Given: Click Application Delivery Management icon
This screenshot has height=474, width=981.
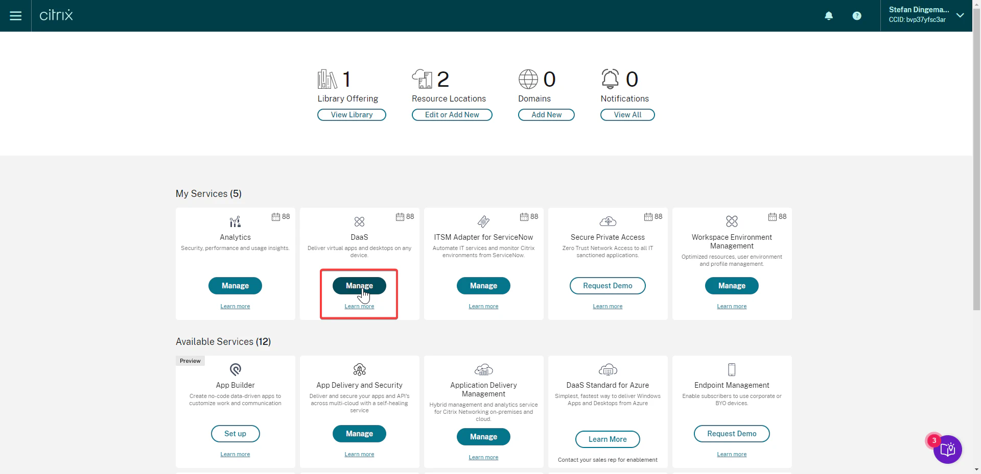Looking at the screenshot, I should (483, 369).
